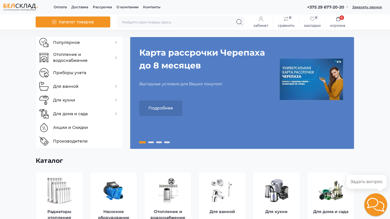This screenshot has height=219, width=390.
Task: Click the Для кухни catalog card title
Action: pyautogui.click(x=276, y=212)
